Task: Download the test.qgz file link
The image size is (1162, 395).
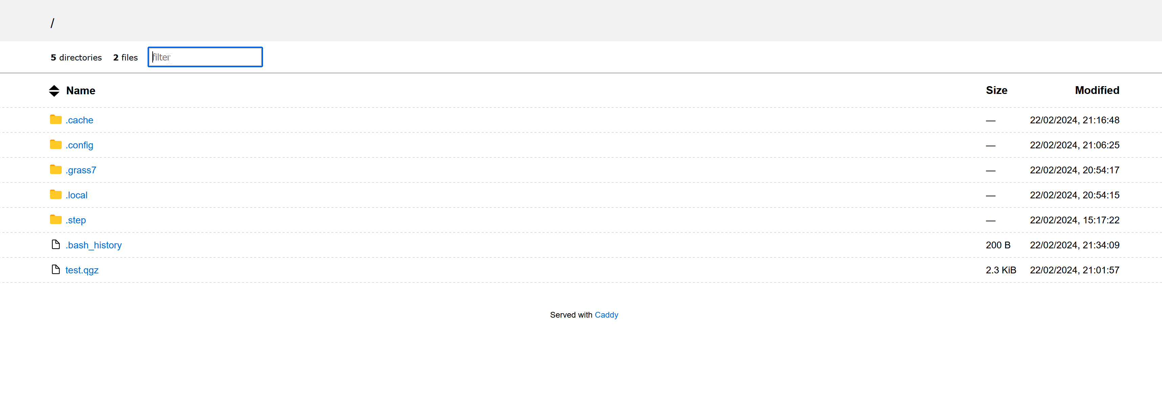Action: 82,270
